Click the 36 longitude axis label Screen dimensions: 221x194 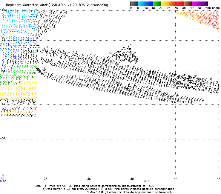pos(89,179)
